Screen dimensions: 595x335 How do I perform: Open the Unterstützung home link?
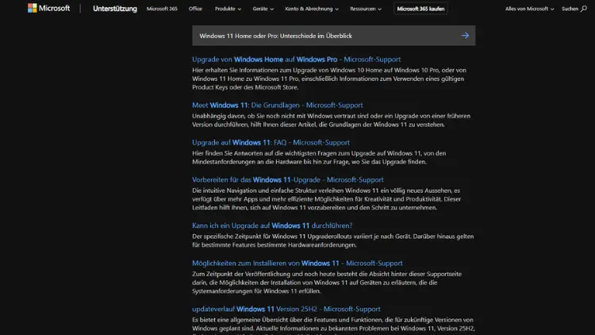(114, 9)
